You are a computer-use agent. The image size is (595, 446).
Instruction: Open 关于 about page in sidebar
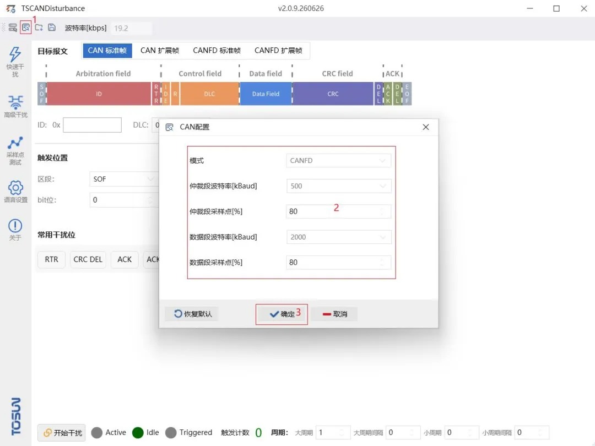tap(15, 230)
